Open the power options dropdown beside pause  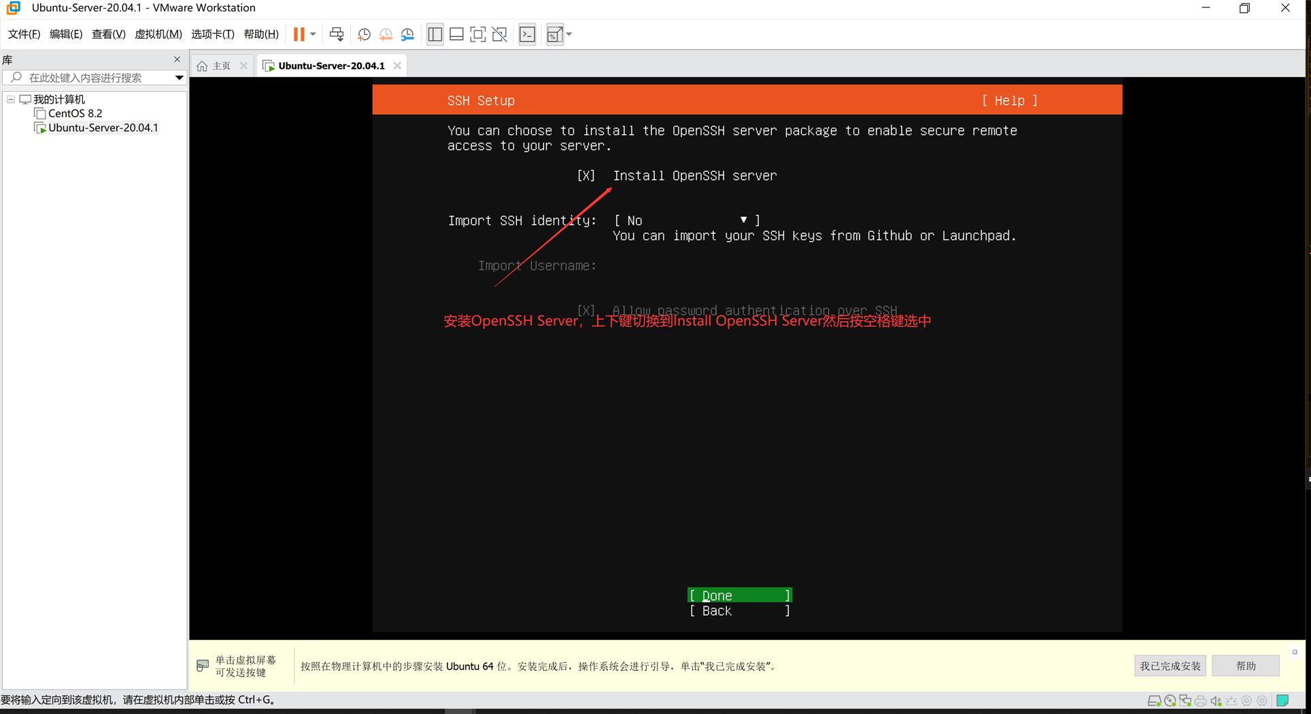pyautogui.click(x=313, y=34)
